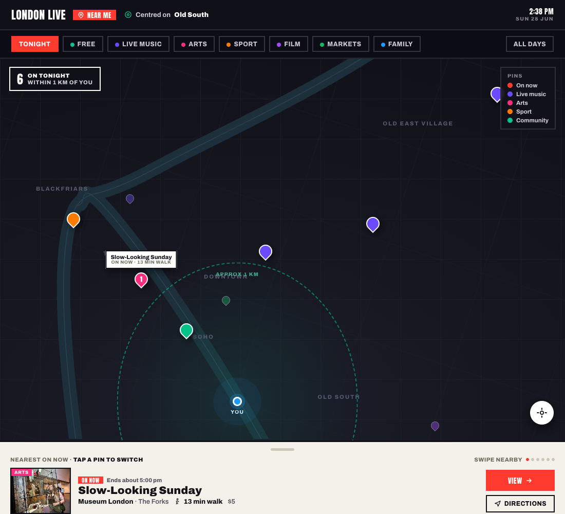
Task: Click the 13 min walk text in card
Action: (203, 501)
